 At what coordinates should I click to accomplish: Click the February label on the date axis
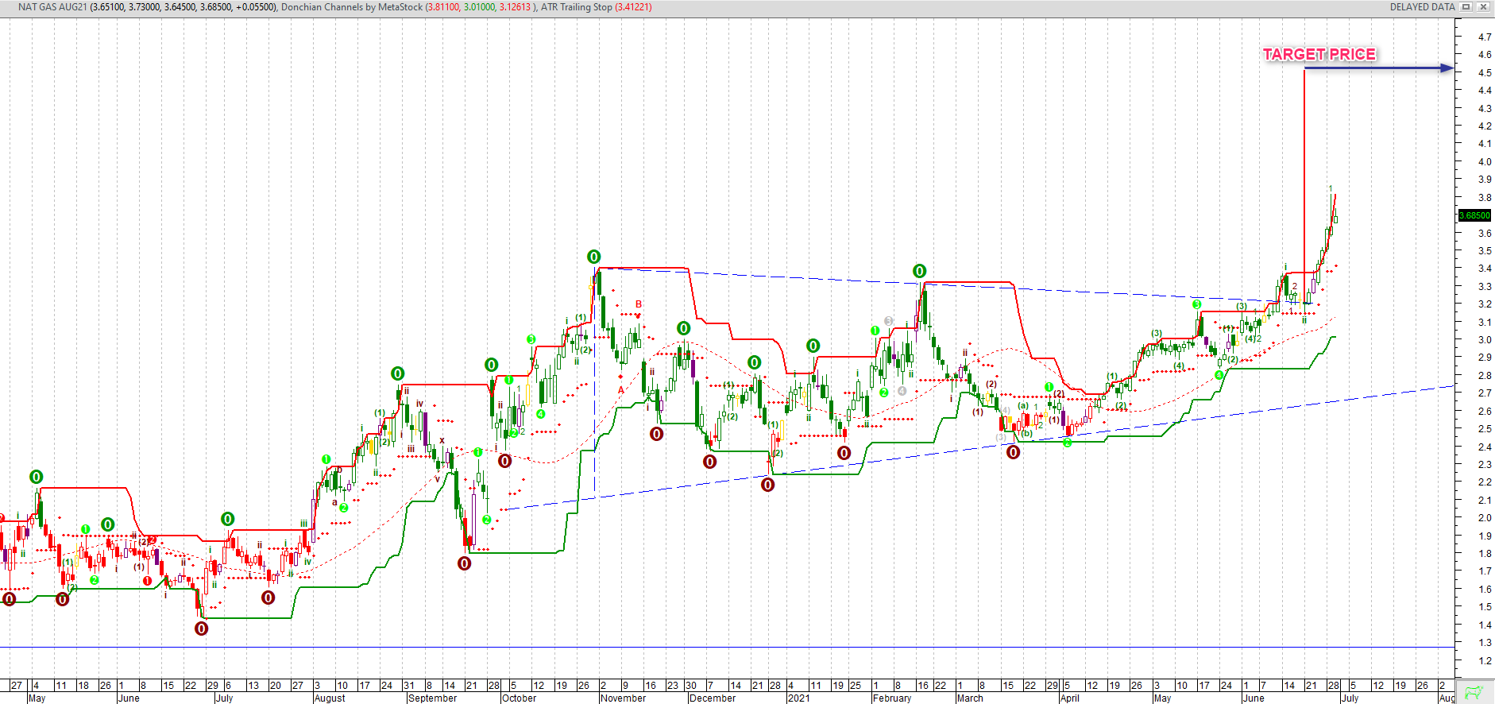click(892, 698)
